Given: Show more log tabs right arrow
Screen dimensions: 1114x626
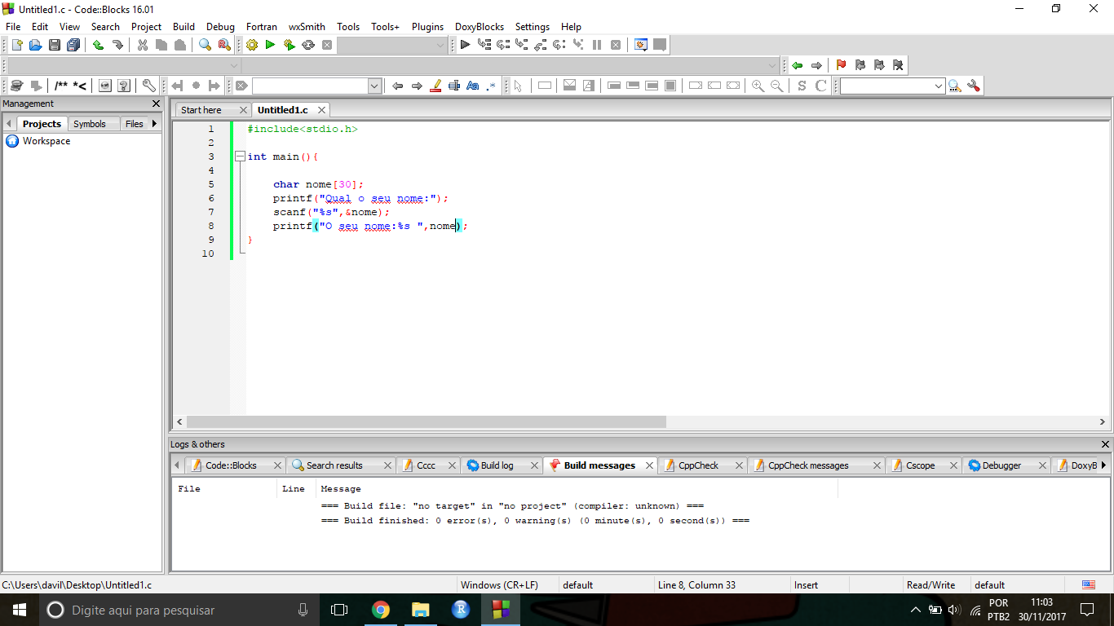Looking at the screenshot, I should click(1103, 465).
